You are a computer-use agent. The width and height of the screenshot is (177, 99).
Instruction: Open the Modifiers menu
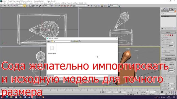click(26, 3)
